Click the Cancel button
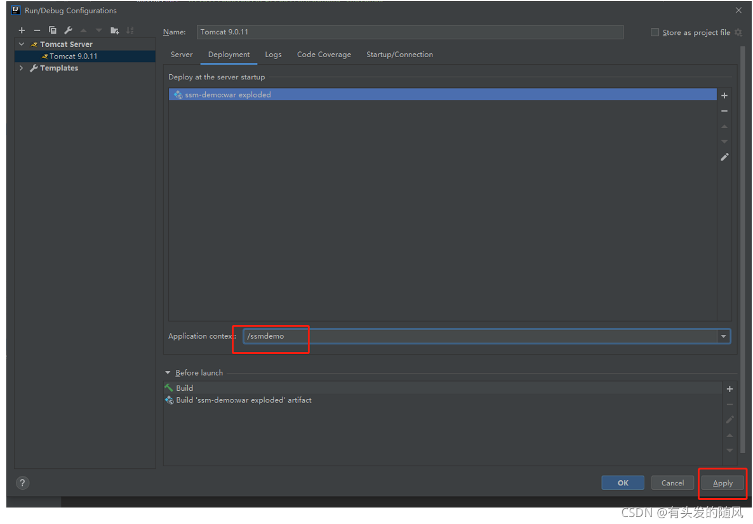The height and width of the screenshot is (524, 753). (672, 483)
